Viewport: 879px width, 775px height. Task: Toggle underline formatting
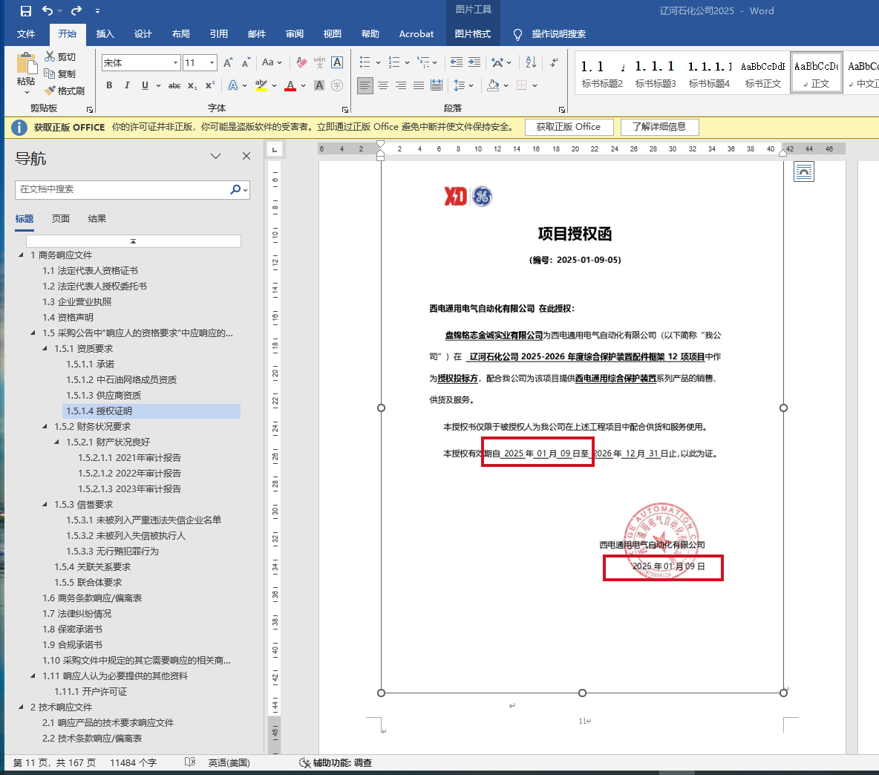[146, 85]
